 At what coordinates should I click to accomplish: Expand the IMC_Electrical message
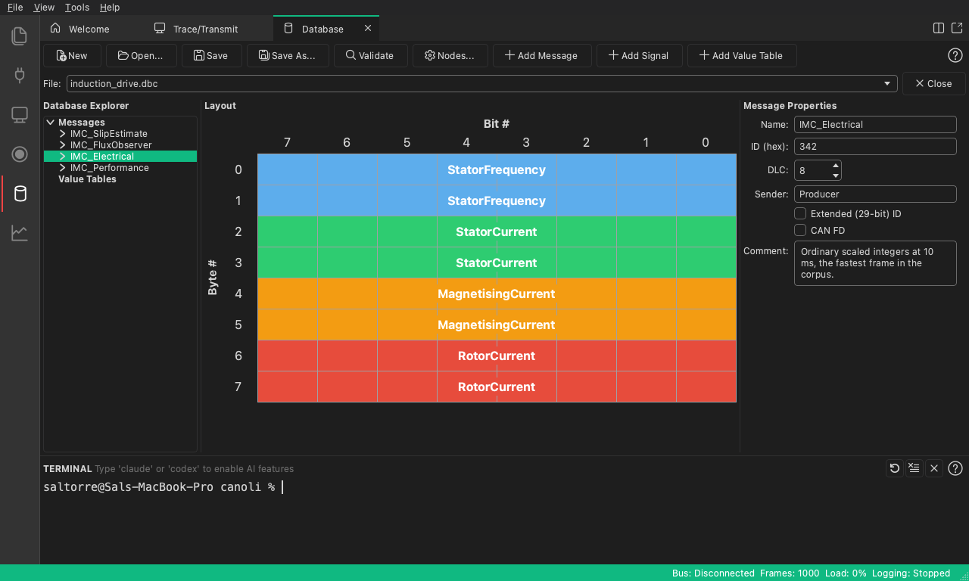[63, 156]
